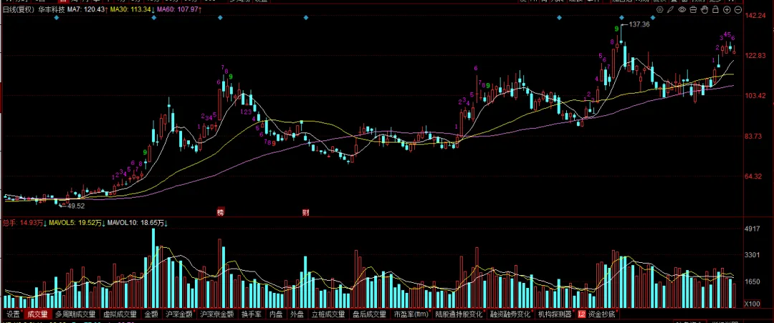Click the MAVOL5: 19.52万 label
The height and width of the screenshot is (323, 774).
pos(76,223)
